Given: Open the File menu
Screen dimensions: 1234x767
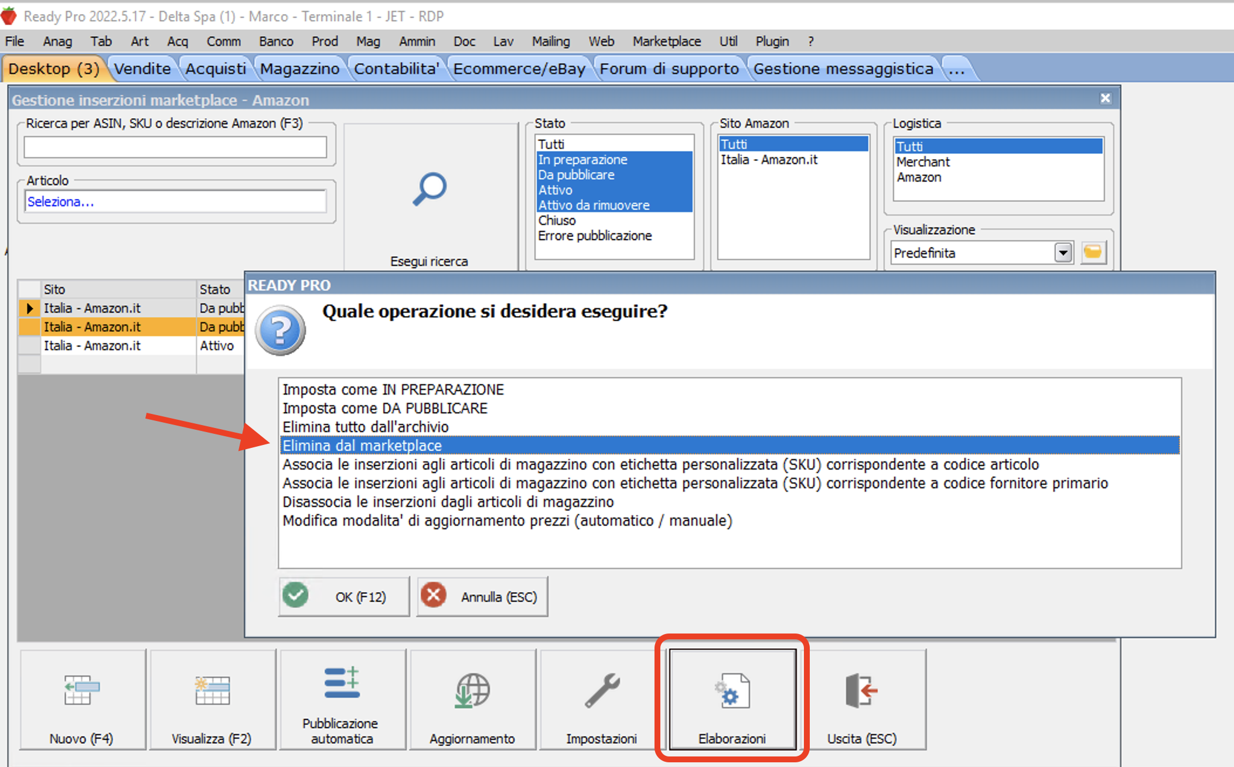Looking at the screenshot, I should 15,42.
